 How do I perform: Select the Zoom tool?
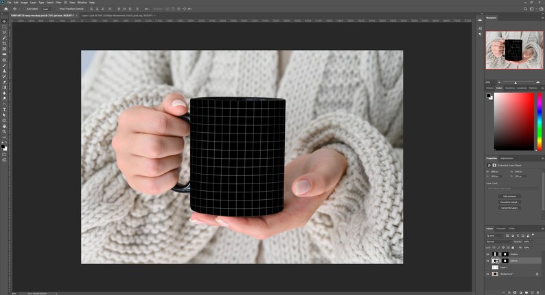pyautogui.click(x=4, y=132)
